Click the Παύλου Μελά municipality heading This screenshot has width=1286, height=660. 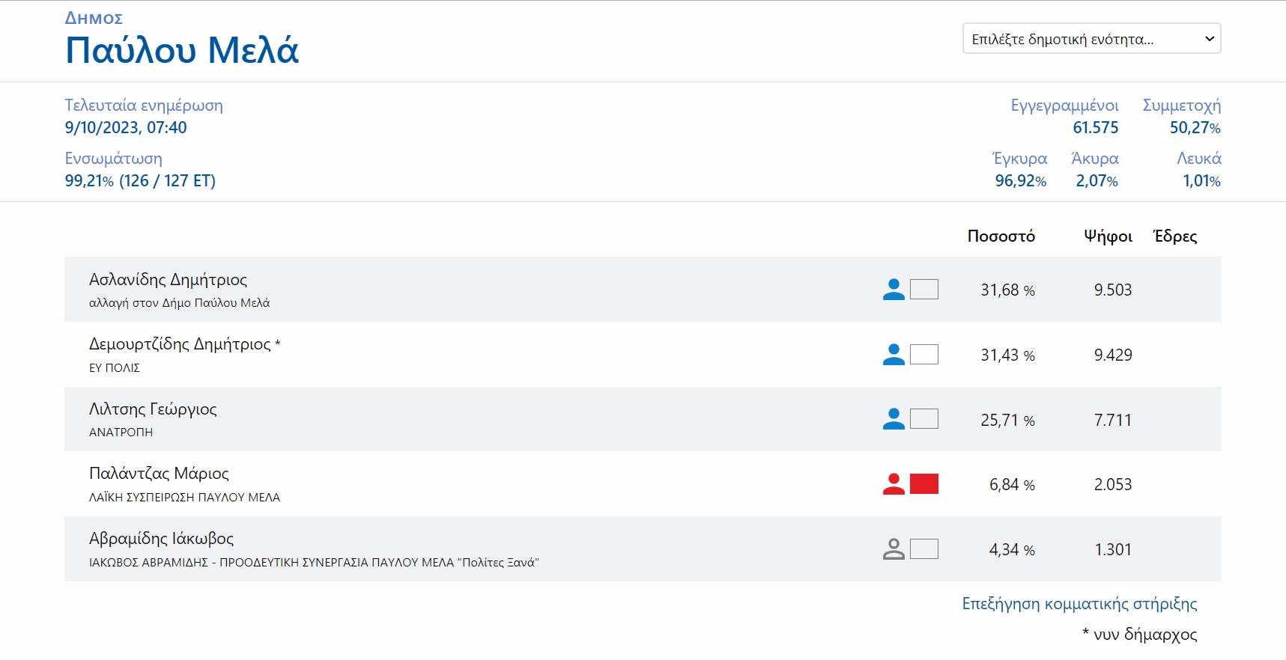click(x=182, y=51)
